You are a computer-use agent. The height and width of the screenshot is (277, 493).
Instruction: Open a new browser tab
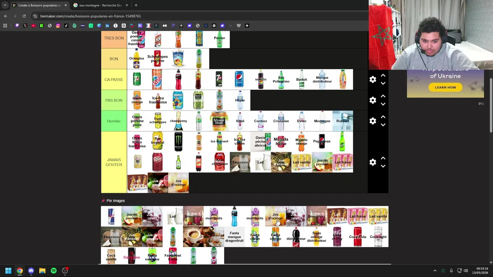point(136,5)
